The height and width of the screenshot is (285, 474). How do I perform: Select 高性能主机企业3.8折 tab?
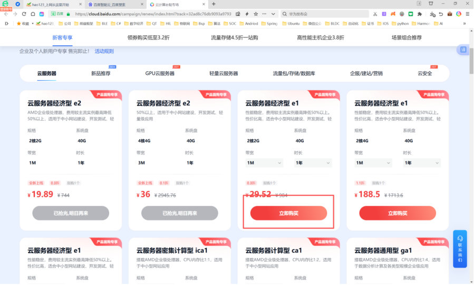(x=321, y=37)
